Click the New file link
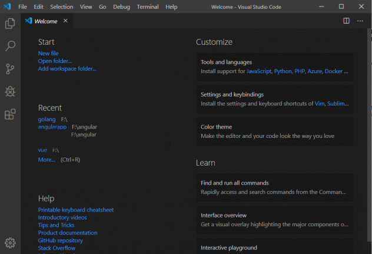The image size is (372, 254). (48, 54)
